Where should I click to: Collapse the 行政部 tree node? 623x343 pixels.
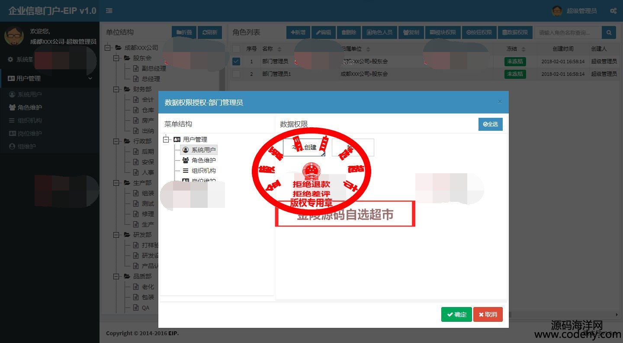pyautogui.click(x=116, y=141)
